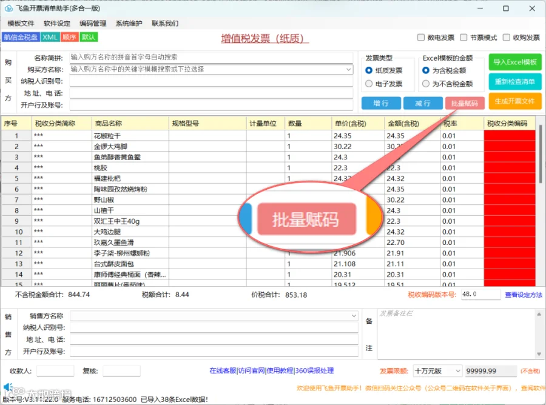Toggle the 节票模式 checkbox
The height and width of the screenshot is (405, 546).
click(x=463, y=37)
